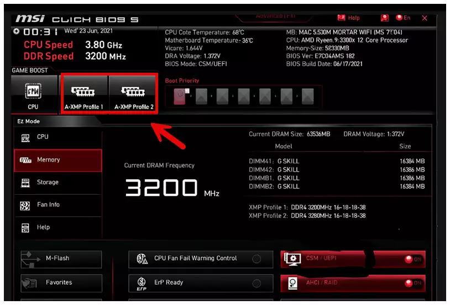
Task: Click the Favorites heart icon
Action: click(x=29, y=283)
